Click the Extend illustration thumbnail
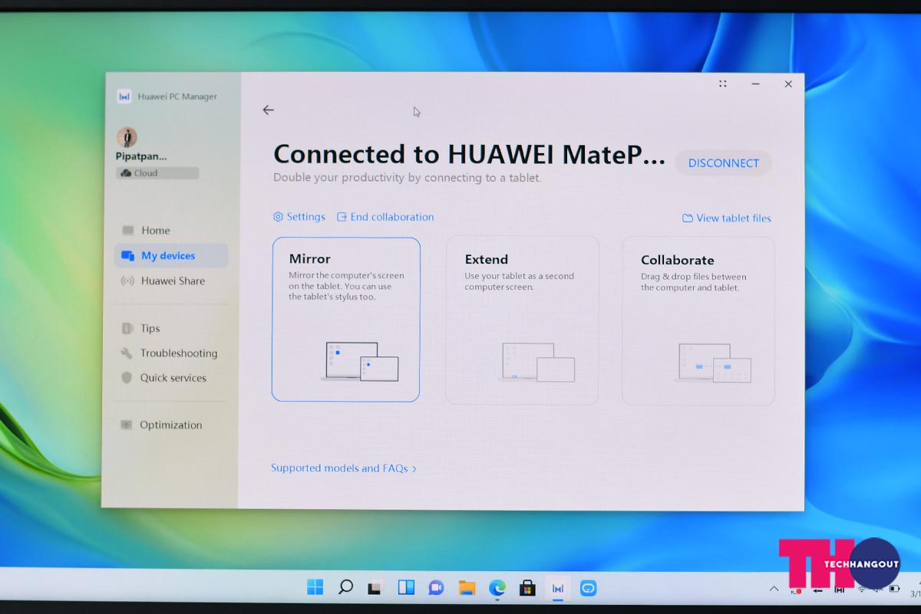Screen dimensions: 921x614 536,363
